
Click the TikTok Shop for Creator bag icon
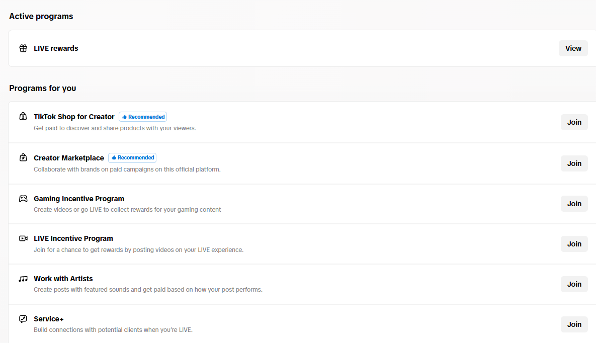[x=23, y=116]
